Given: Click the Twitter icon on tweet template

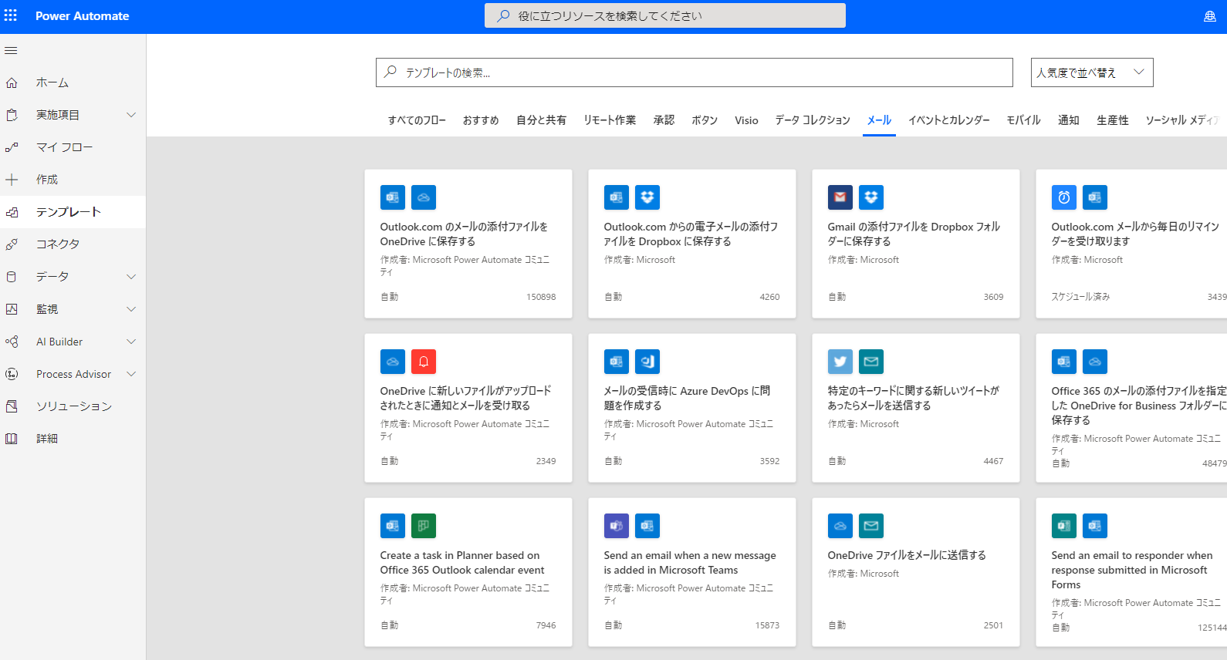Looking at the screenshot, I should tap(840, 362).
